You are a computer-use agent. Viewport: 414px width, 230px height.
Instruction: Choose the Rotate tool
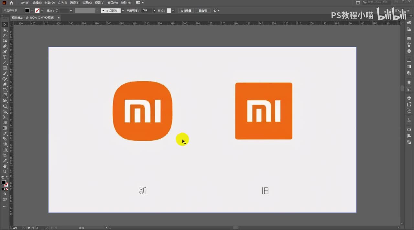click(5, 90)
